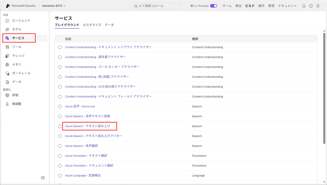Select radio for Azure Speech - テキスト読み上げ
The width and height of the screenshot is (327, 185).
tap(60, 126)
